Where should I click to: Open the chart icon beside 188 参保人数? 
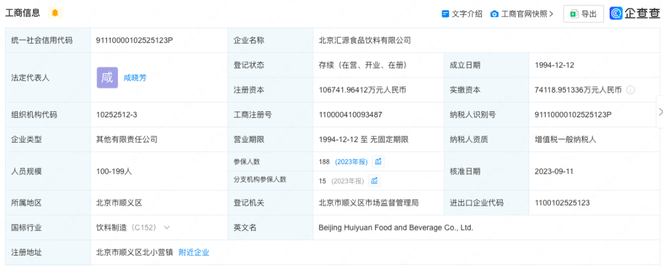click(x=378, y=162)
